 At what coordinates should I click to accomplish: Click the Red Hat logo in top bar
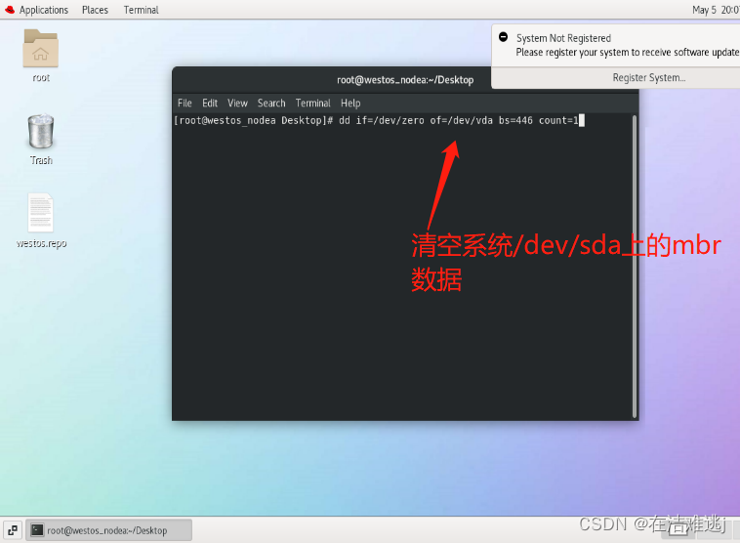[10, 10]
